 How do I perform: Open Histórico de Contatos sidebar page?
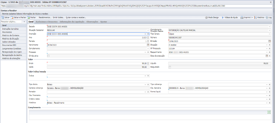click(13, 35)
